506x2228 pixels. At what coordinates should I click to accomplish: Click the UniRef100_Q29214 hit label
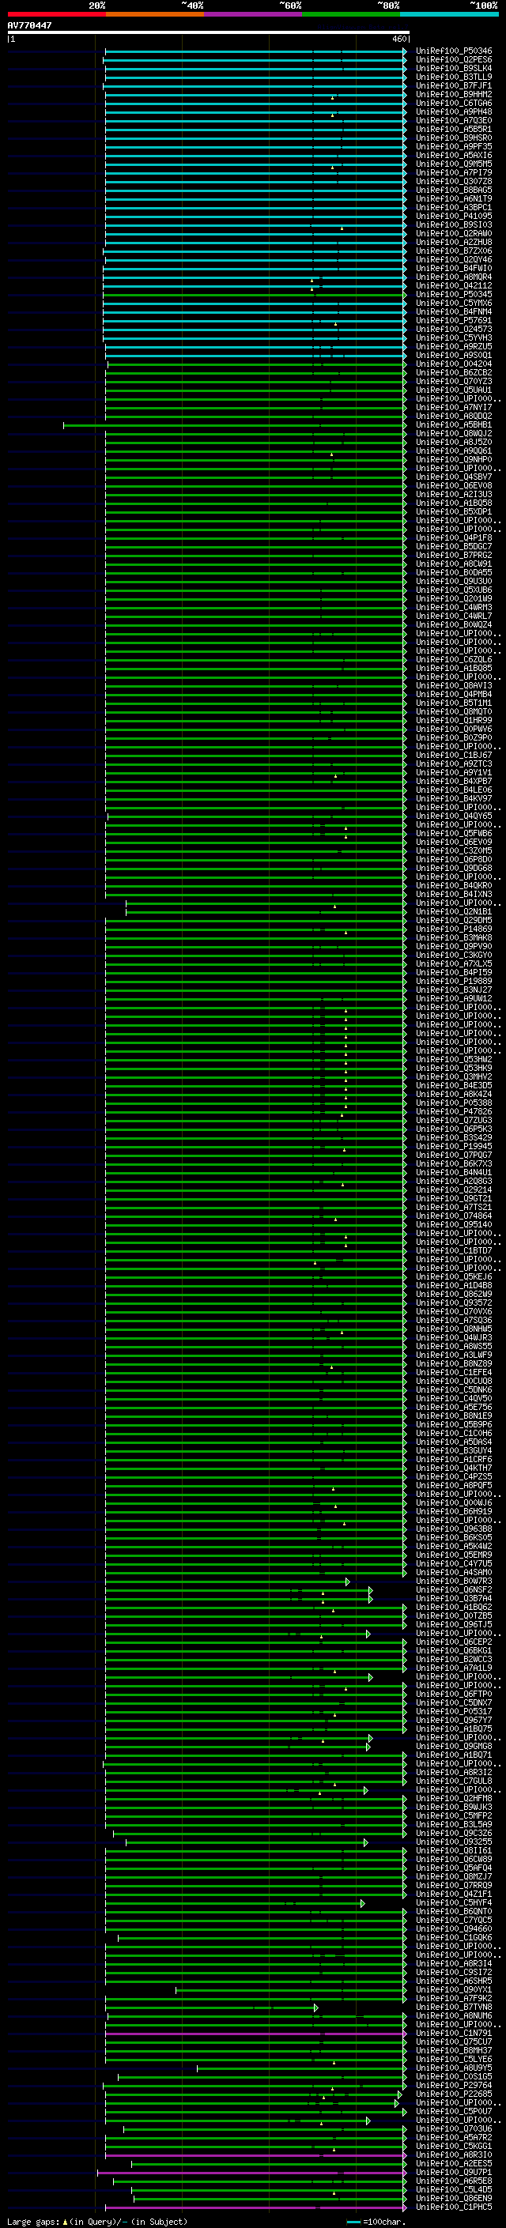(x=453, y=1189)
